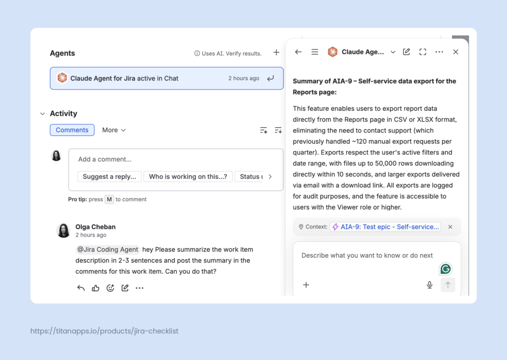Add emoji reaction to Olga's comment
This screenshot has height=360, width=507.
(110, 288)
